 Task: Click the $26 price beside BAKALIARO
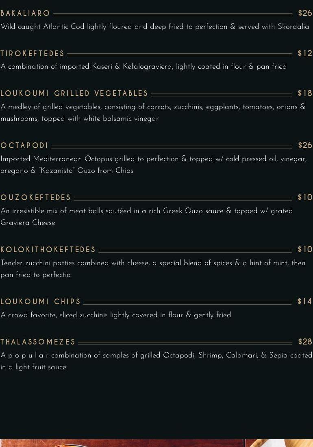[305, 13]
